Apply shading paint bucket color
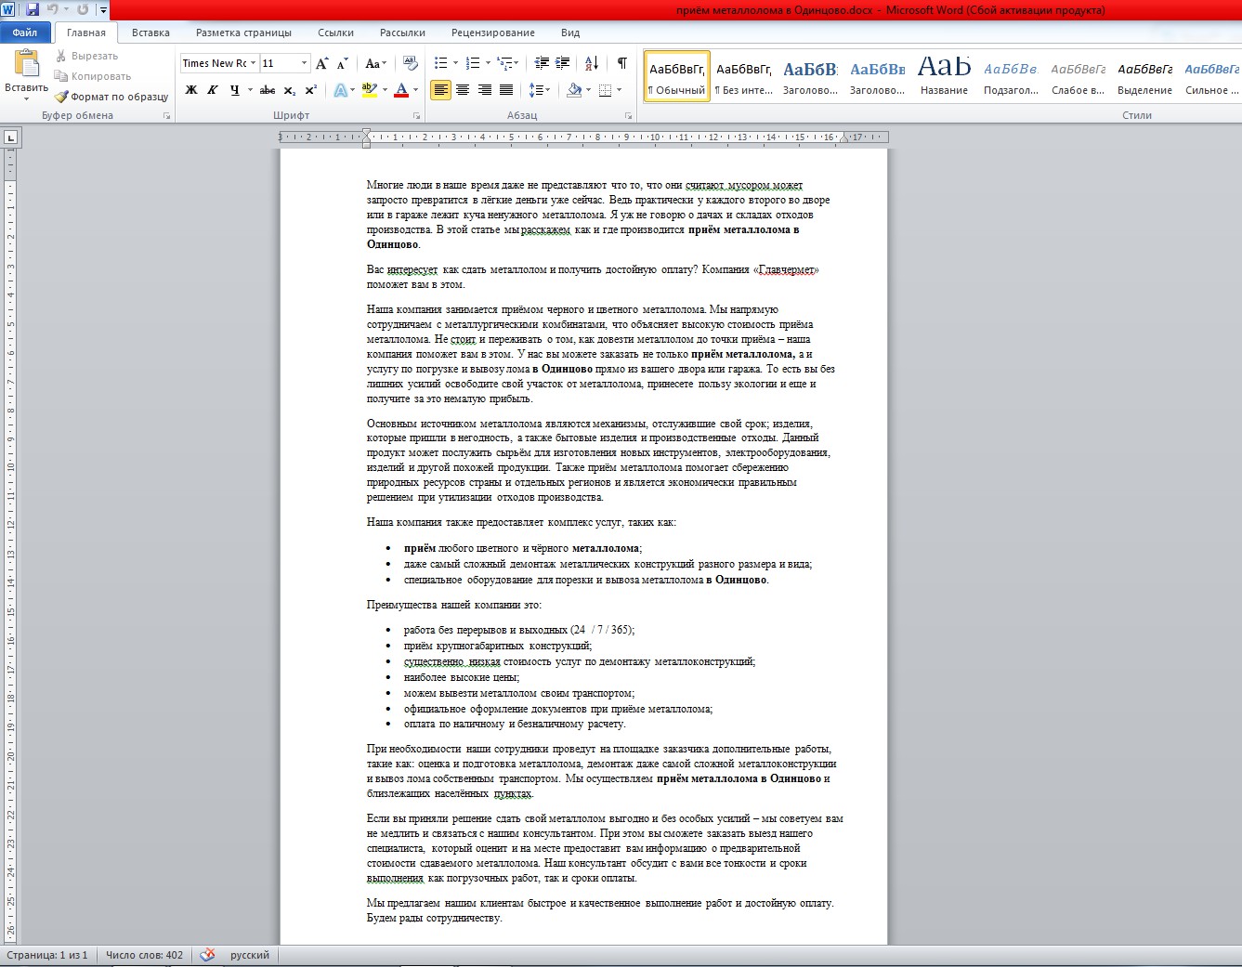Screen dimensions: 1242x967 click(x=573, y=90)
